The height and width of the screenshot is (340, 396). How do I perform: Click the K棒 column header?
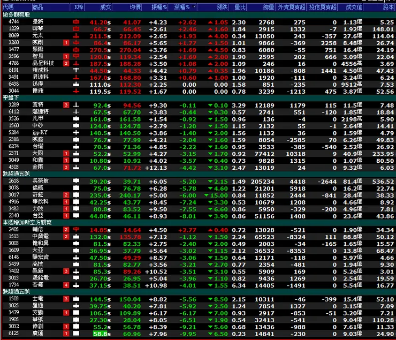coord(77,7)
